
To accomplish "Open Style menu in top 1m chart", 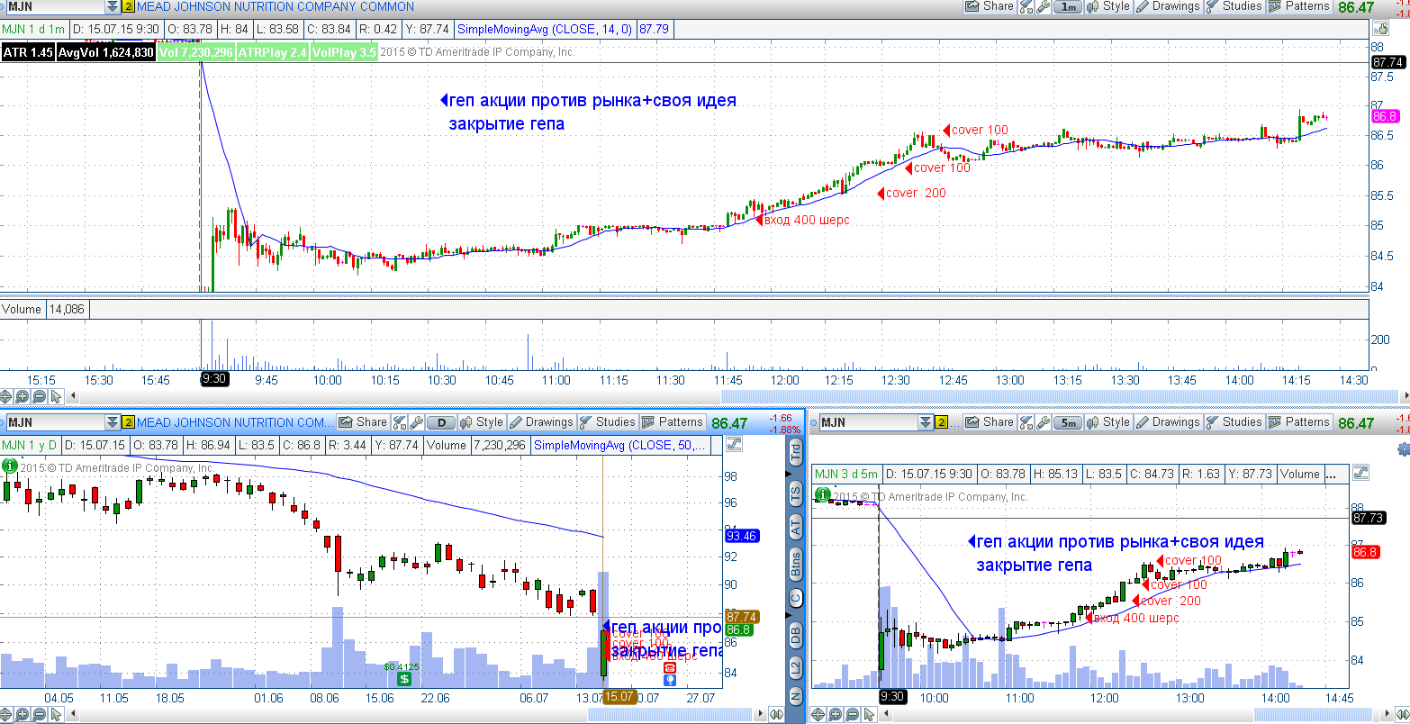I will point(1108,6).
